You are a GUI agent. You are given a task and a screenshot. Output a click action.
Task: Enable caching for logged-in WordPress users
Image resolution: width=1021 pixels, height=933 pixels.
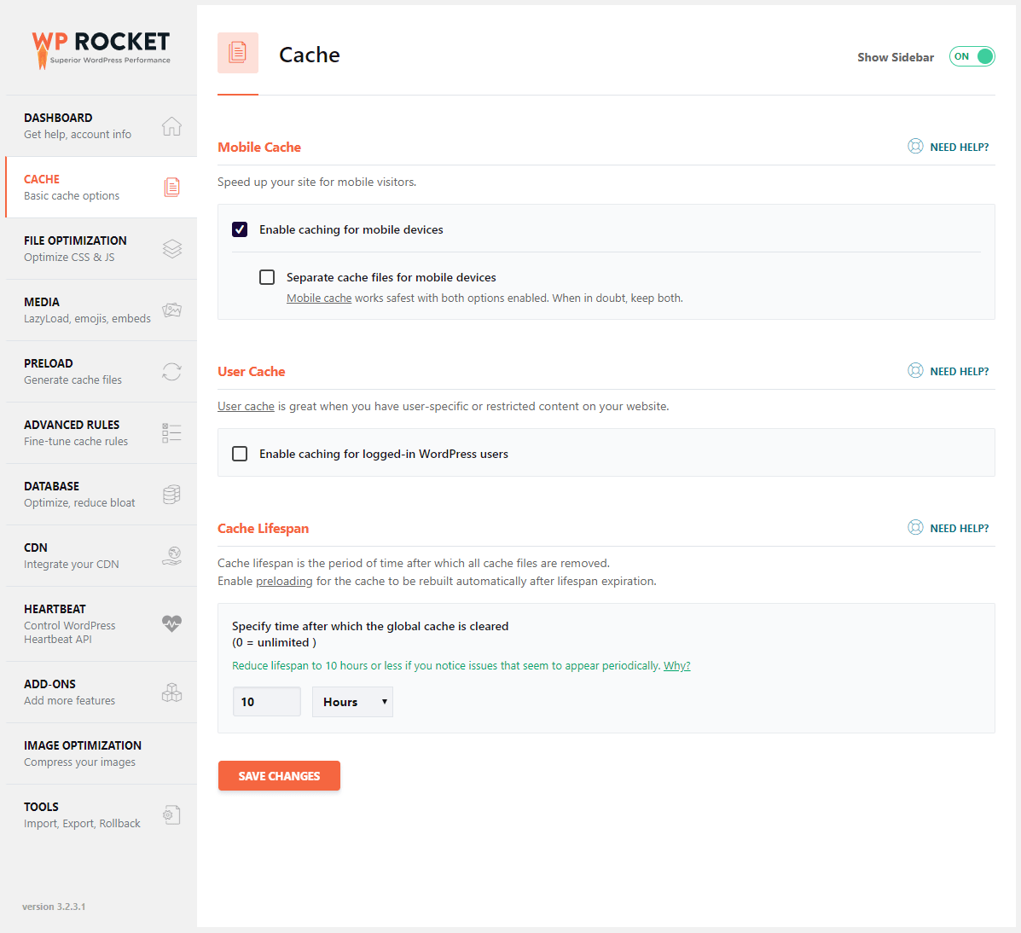coord(240,454)
